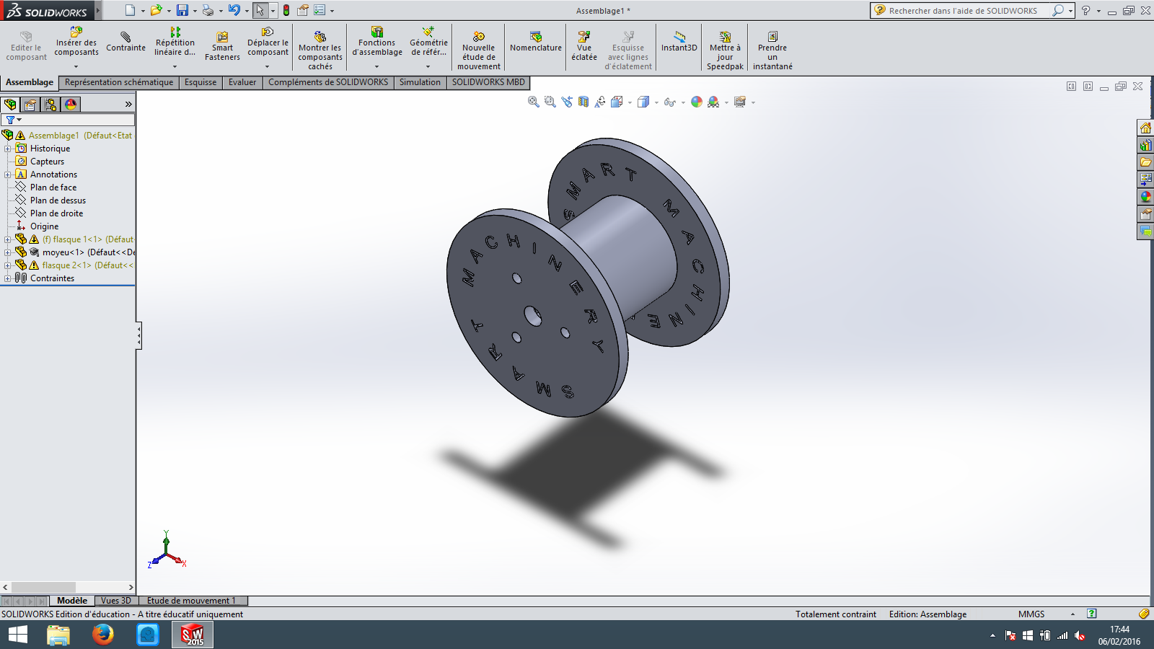Zoom to fit using the magnifier icon
The image size is (1154, 649).
pos(534,102)
